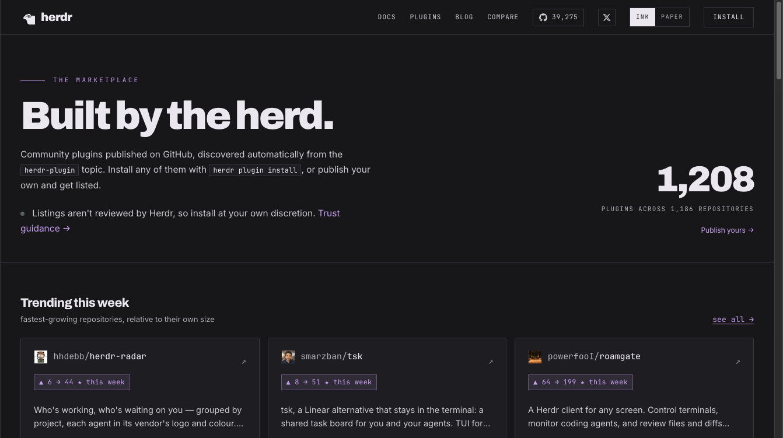Click smarzban avatar on tsk card
783x438 pixels.
coord(288,357)
